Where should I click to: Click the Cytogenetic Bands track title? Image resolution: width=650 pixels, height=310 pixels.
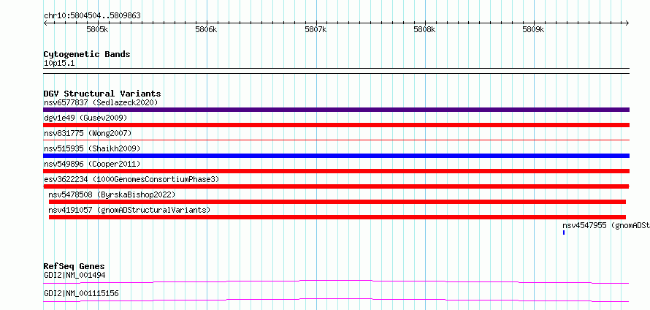87,54
